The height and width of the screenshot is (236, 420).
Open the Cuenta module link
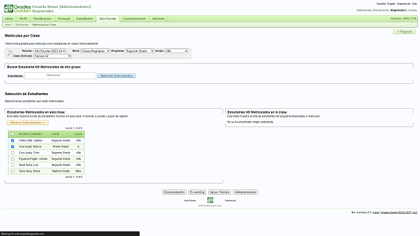point(412,10)
